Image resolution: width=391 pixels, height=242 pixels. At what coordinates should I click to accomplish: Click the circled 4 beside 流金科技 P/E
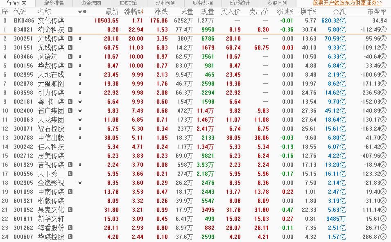click(384, 30)
